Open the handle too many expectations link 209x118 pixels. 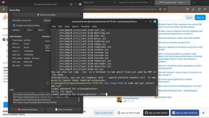coord(180,67)
